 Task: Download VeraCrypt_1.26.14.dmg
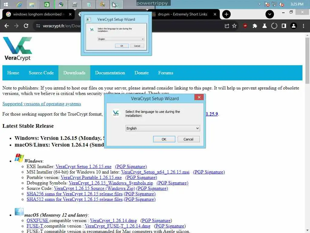pos(113,221)
